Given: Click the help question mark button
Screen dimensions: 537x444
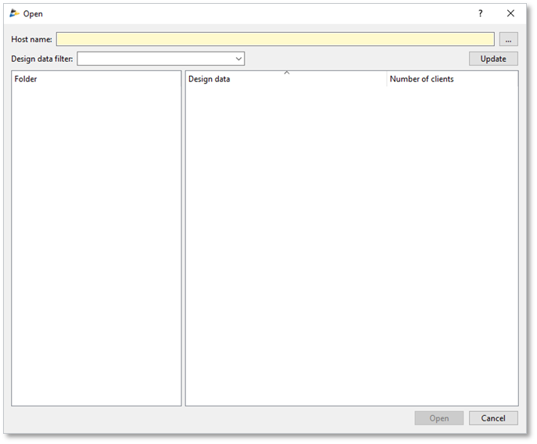Looking at the screenshot, I should [481, 13].
